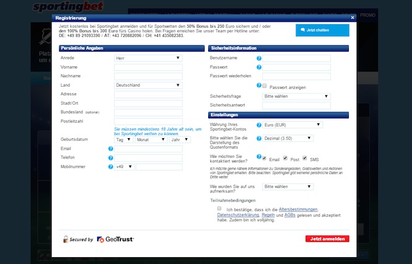Viewport: 412px width, 264px height.
Task: Uncheck the SMS contact checkbox
Action: click(x=305, y=159)
